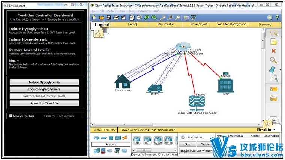Viewport: 285px width, 160px height.
Task: Choose the Inspect magnifier tool
Action: 273,60
